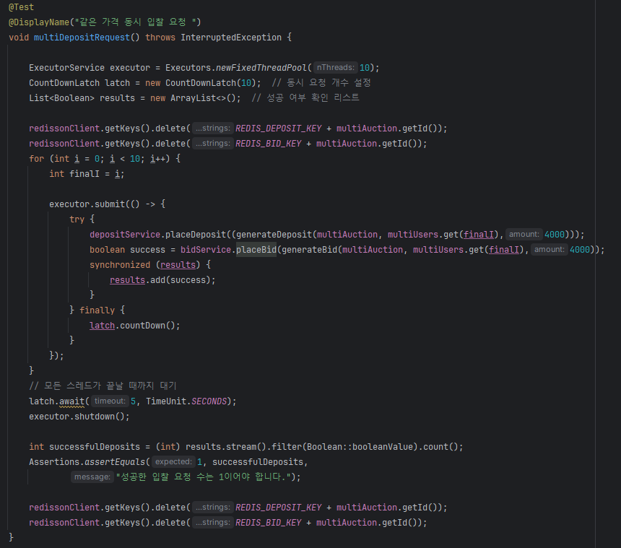Click the new ArrayList<>() expression
621x548 pixels.
pos(194,98)
